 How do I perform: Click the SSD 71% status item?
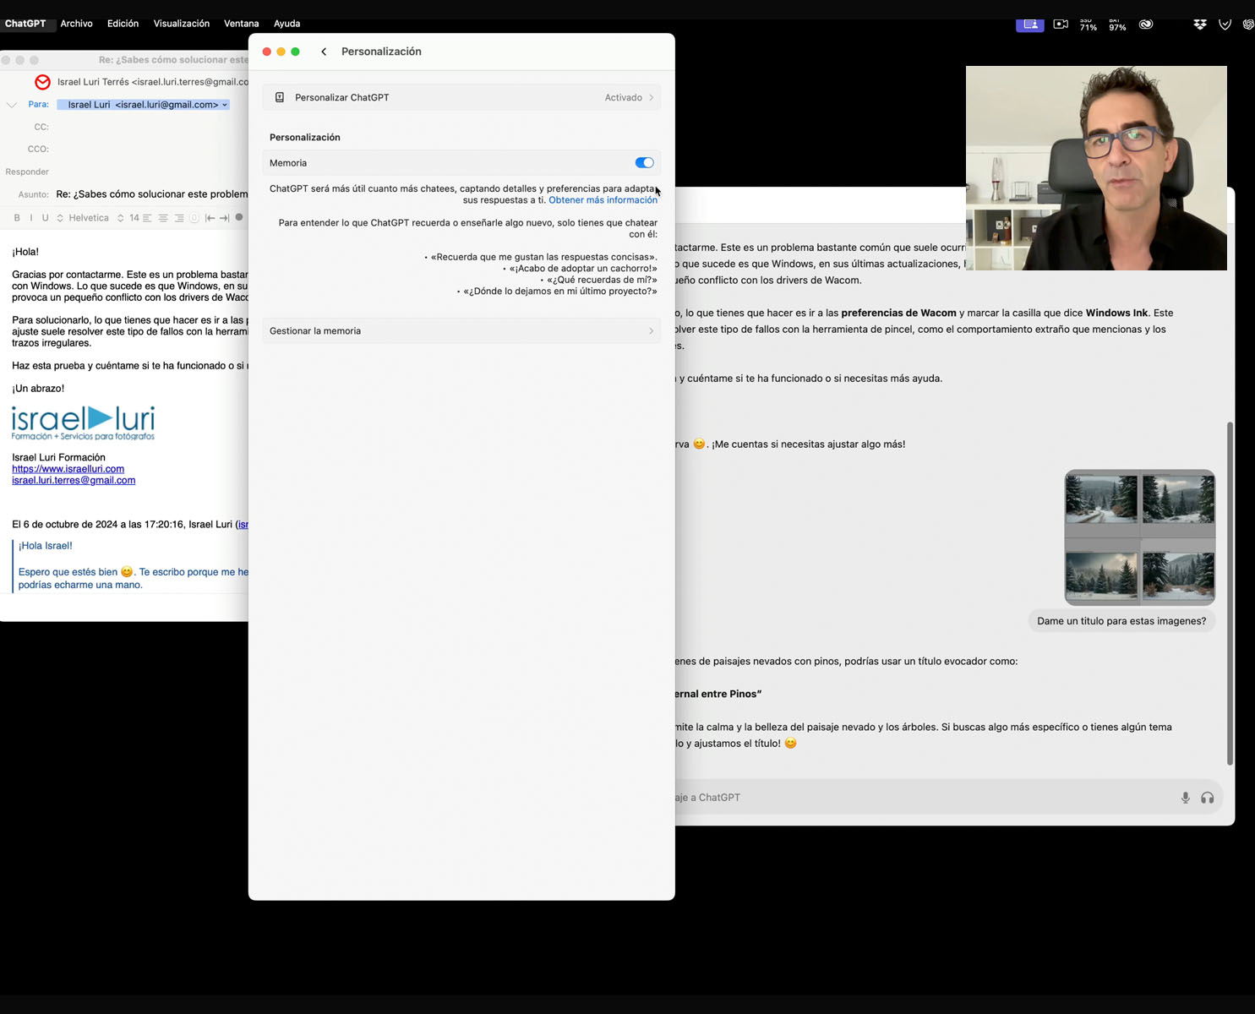point(1088,25)
